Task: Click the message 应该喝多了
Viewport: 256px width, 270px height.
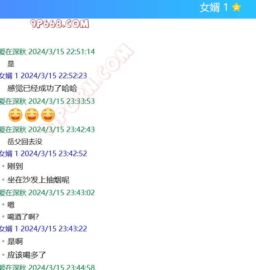Action: pyautogui.click(x=27, y=255)
